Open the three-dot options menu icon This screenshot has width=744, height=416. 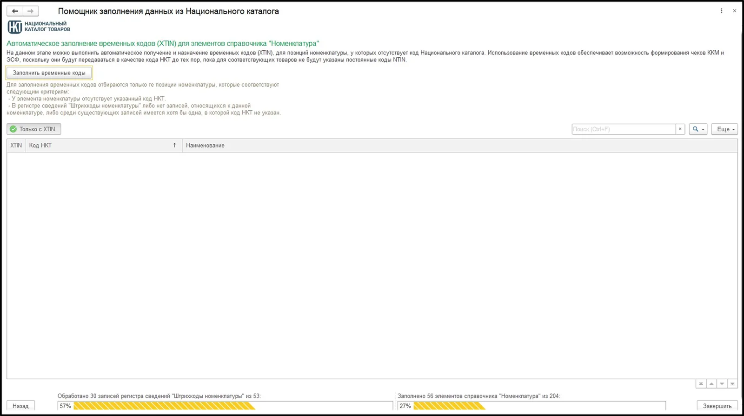point(721,11)
